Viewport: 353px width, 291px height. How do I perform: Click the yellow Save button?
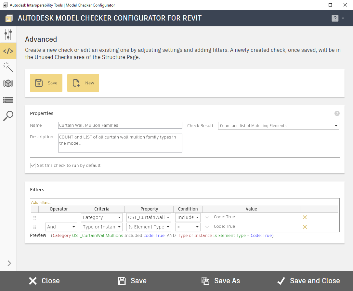pos(46,83)
